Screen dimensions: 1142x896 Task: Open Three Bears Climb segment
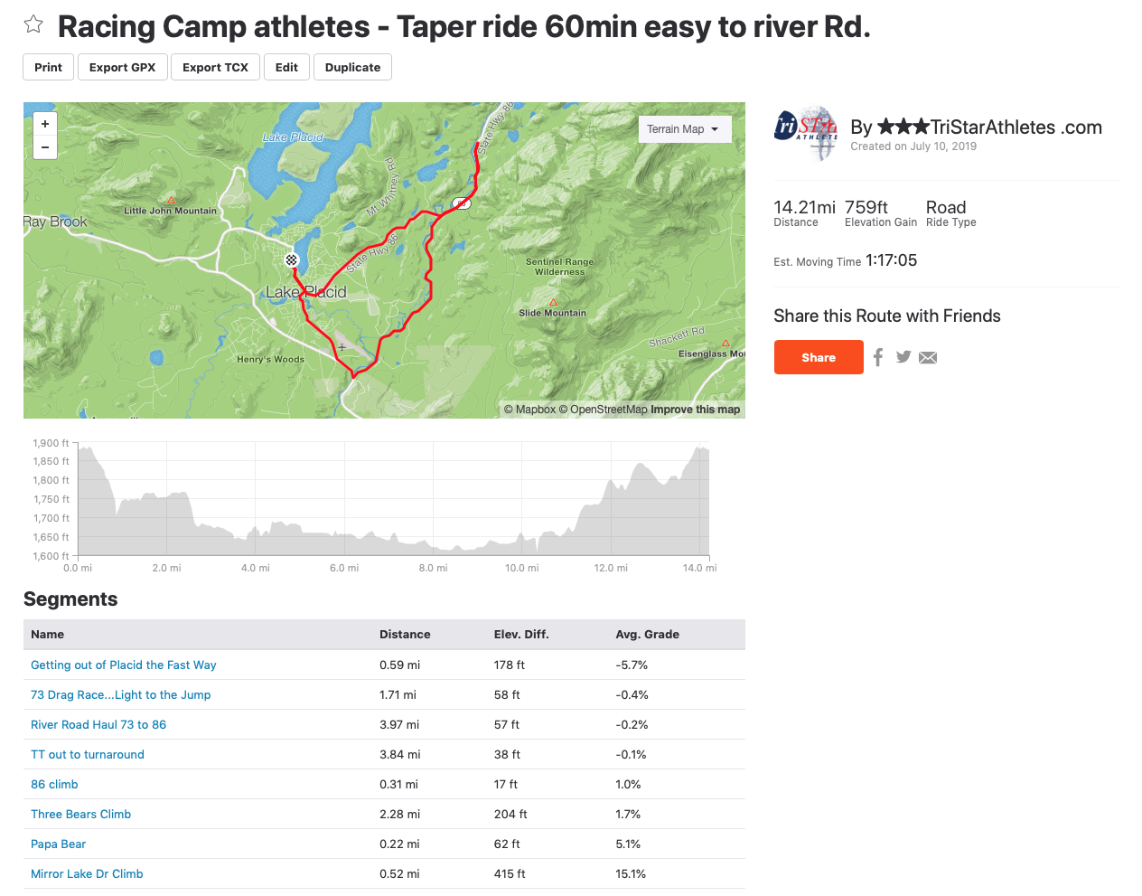pyautogui.click(x=81, y=814)
